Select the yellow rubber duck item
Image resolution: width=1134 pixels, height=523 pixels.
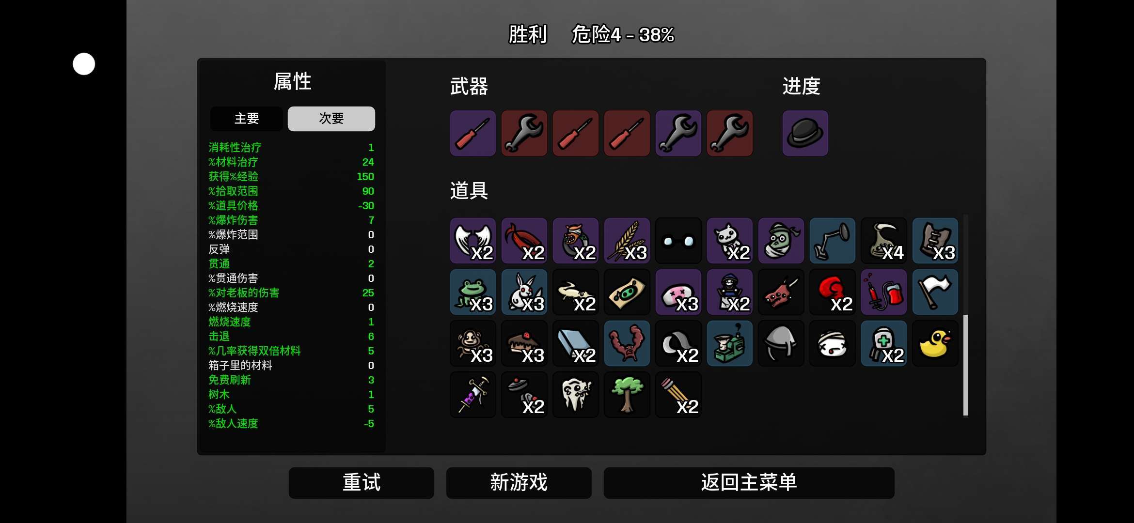(x=935, y=343)
